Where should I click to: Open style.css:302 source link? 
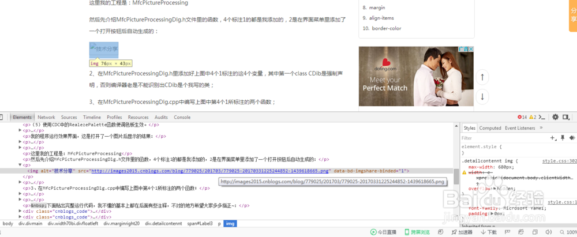560,161
